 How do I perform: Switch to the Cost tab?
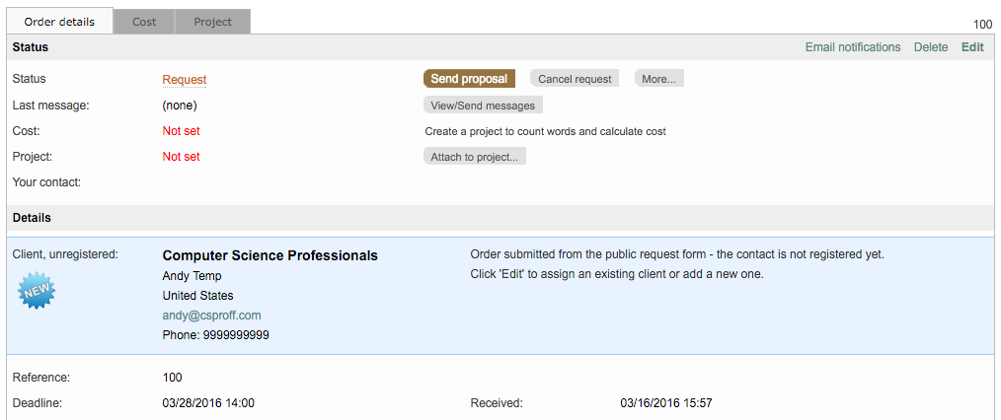144,22
